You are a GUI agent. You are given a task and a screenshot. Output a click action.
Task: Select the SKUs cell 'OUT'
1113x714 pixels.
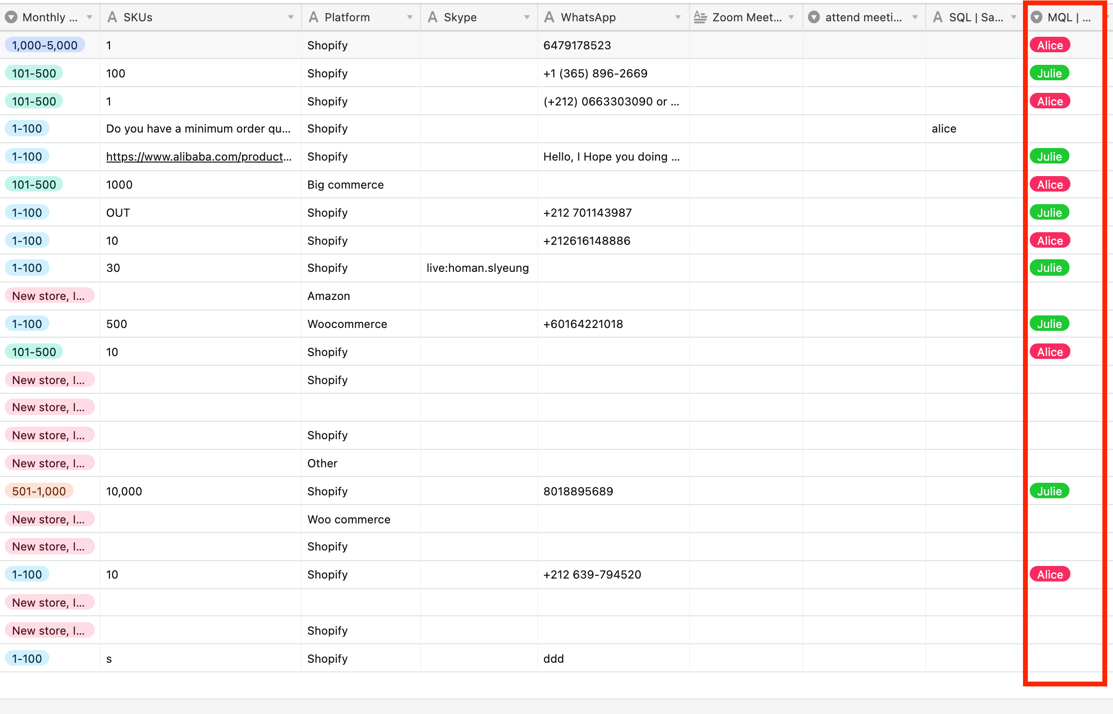point(200,213)
